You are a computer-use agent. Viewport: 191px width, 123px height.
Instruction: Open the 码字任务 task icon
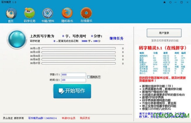click(x=29, y=13)
